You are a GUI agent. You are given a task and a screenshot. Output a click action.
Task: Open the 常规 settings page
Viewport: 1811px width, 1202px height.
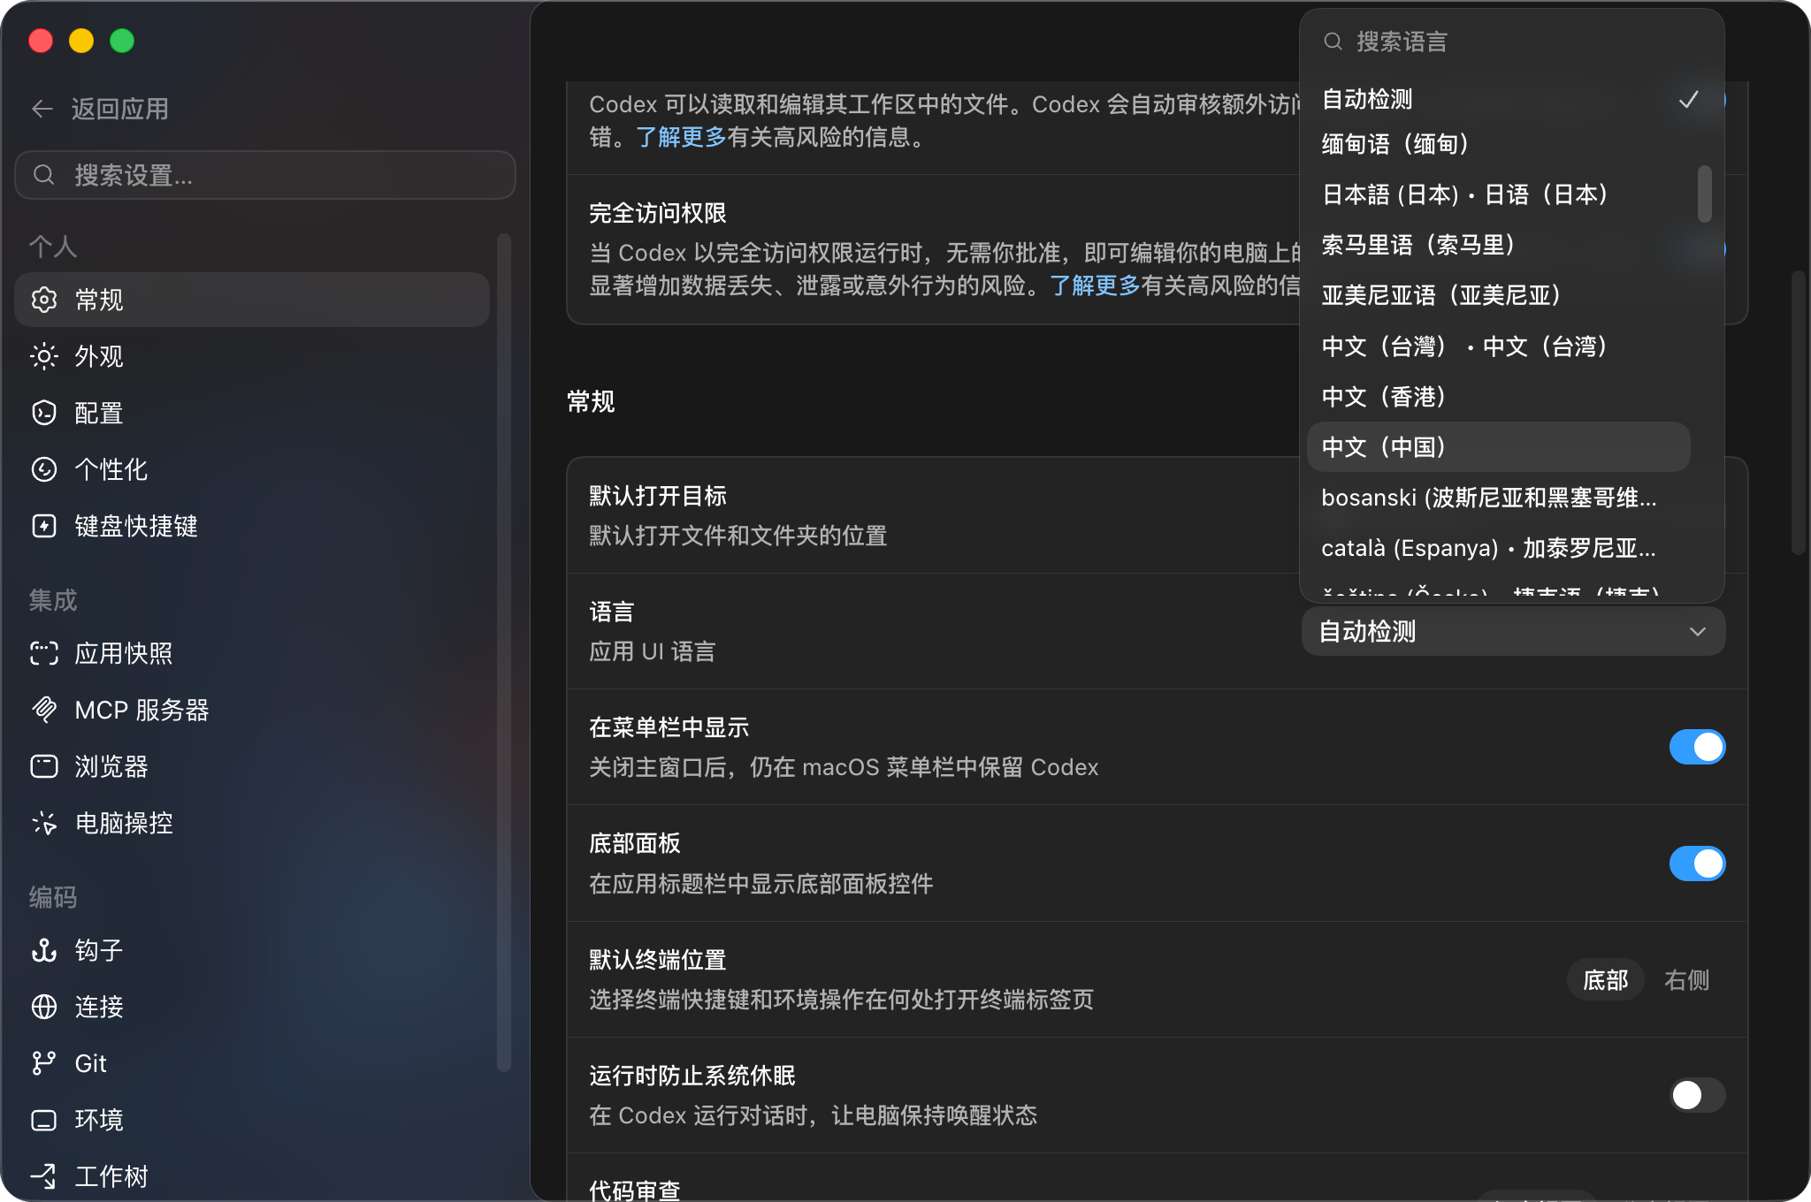pyautogui.click(x=252, y=300)
